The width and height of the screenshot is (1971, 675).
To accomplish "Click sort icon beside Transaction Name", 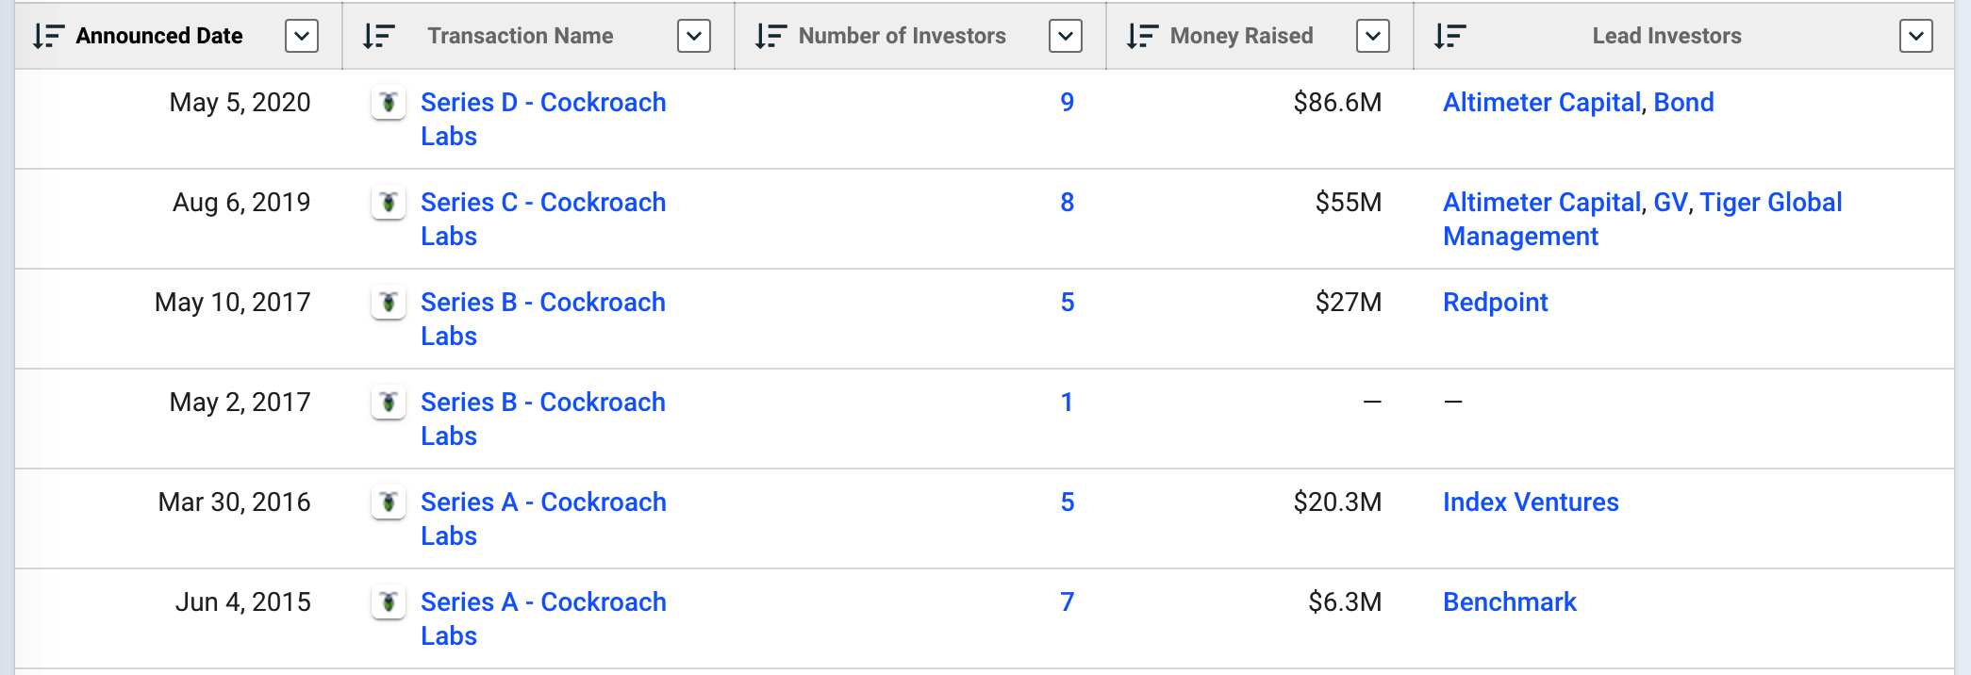I will click(378, 37).
